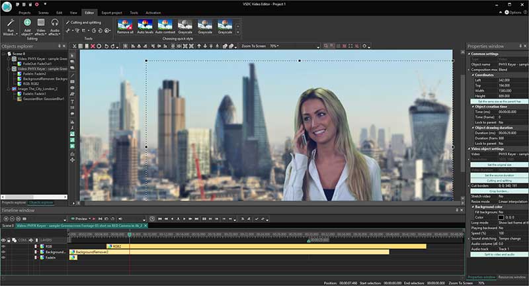Click the red X delete icon in editor toolbar
The image size is (529, 286).
click(93, 46)
